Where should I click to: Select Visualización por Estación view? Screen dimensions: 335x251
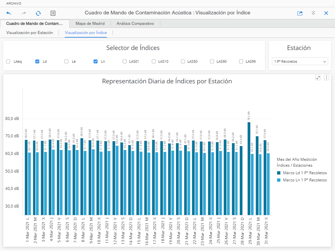tap(29, 33)
